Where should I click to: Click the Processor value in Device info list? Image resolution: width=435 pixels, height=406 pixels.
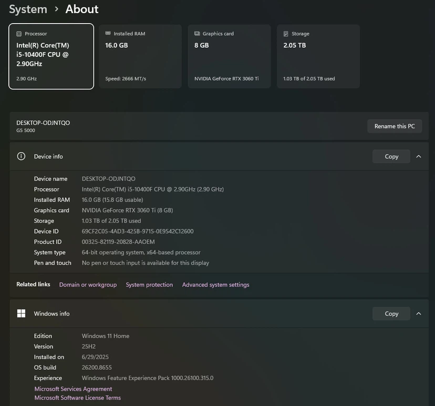152,189
